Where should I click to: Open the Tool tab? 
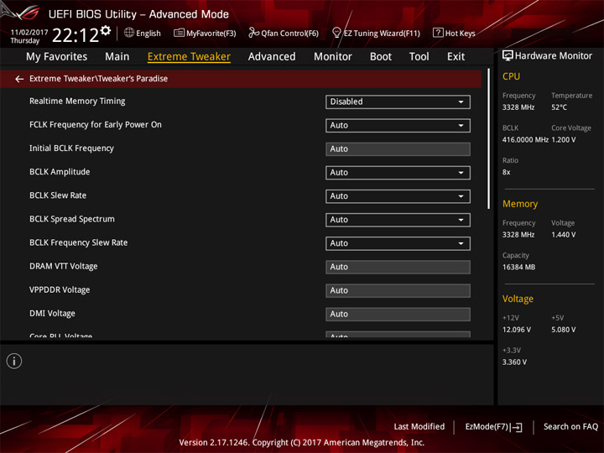(x=419, y=57)
